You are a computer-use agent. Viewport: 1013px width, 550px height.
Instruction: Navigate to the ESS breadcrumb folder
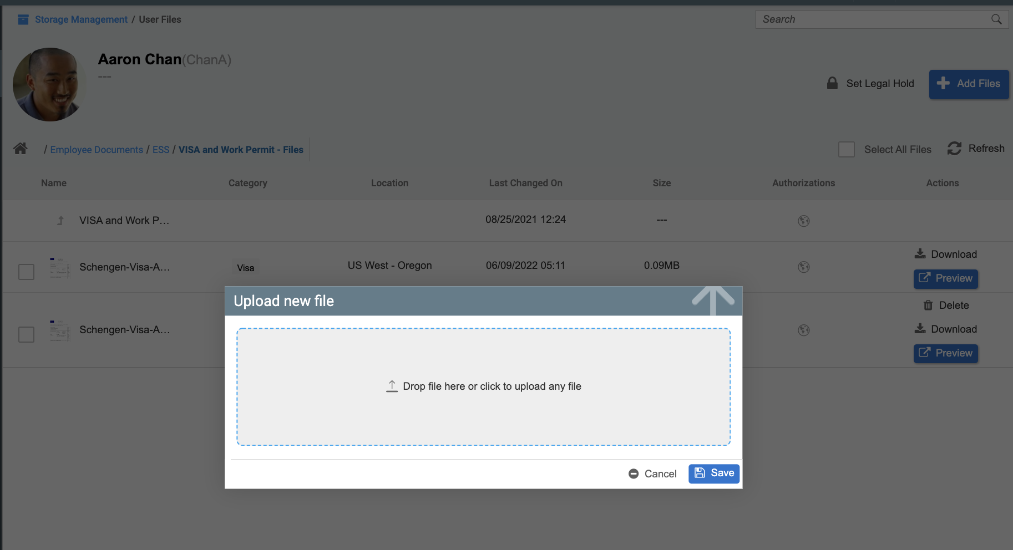pos(161,150)
